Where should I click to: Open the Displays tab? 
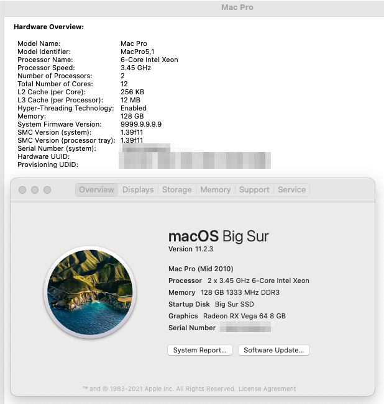[x=138, y=190]
